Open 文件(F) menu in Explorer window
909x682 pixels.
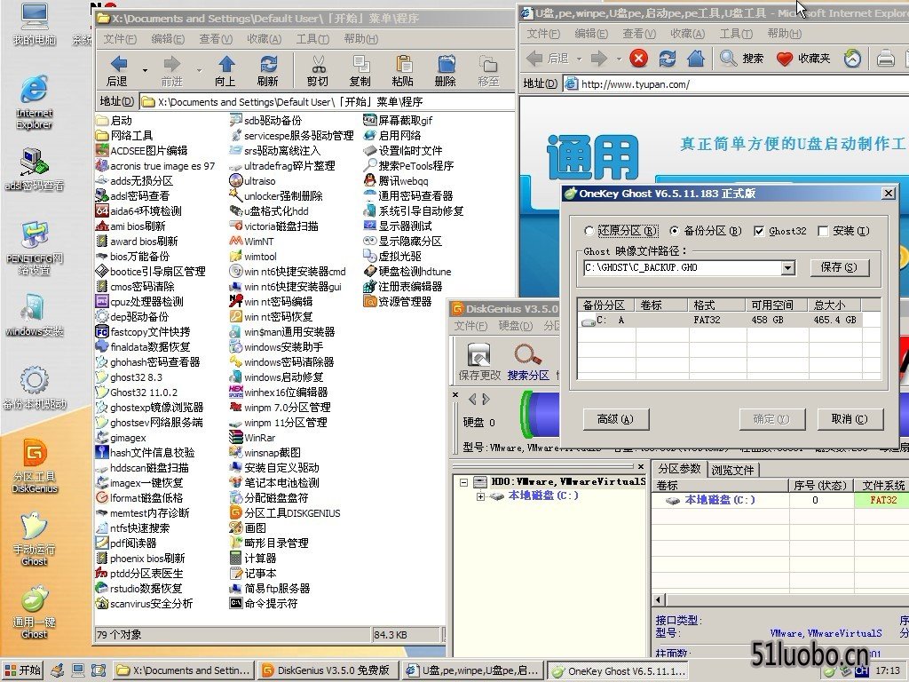(x=120, y=39)
